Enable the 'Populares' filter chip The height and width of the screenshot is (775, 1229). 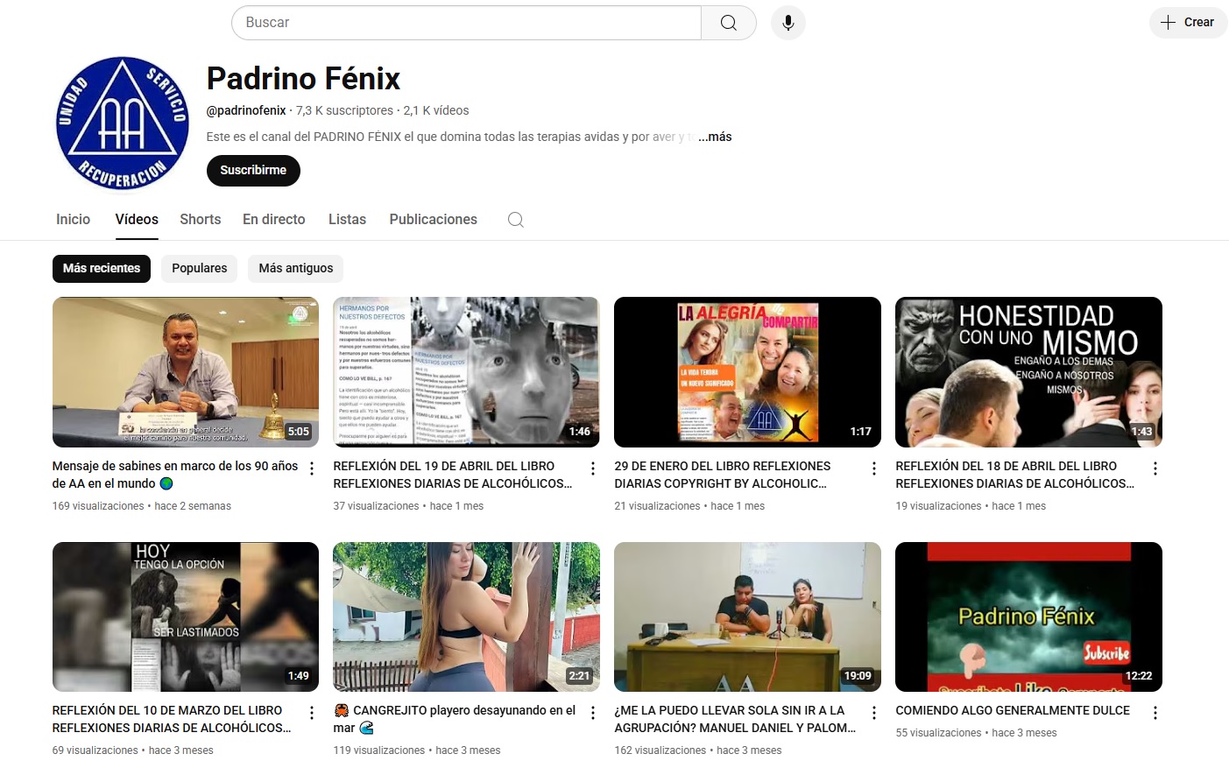coord(199,268)
